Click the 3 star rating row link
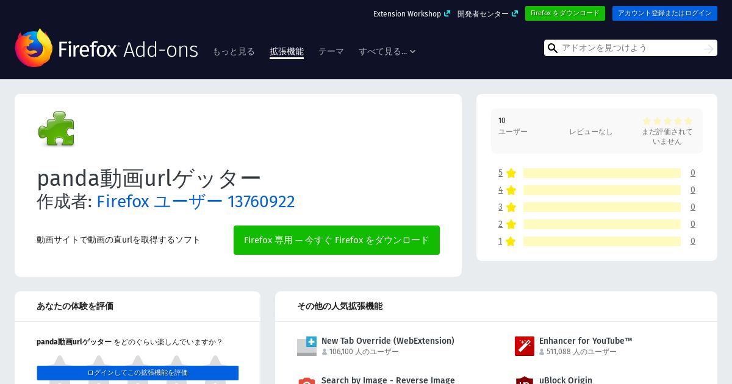This screenshot has width=732, height=384. [x=507, y=207]
